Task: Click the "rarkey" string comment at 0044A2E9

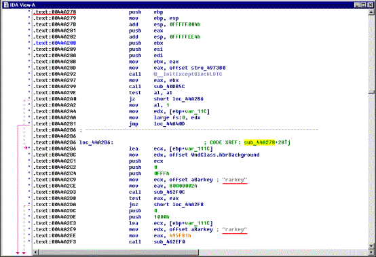Action: coord(235,229)
